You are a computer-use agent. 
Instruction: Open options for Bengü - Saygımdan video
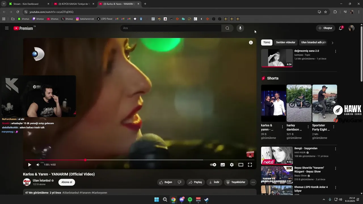(335, 149)
